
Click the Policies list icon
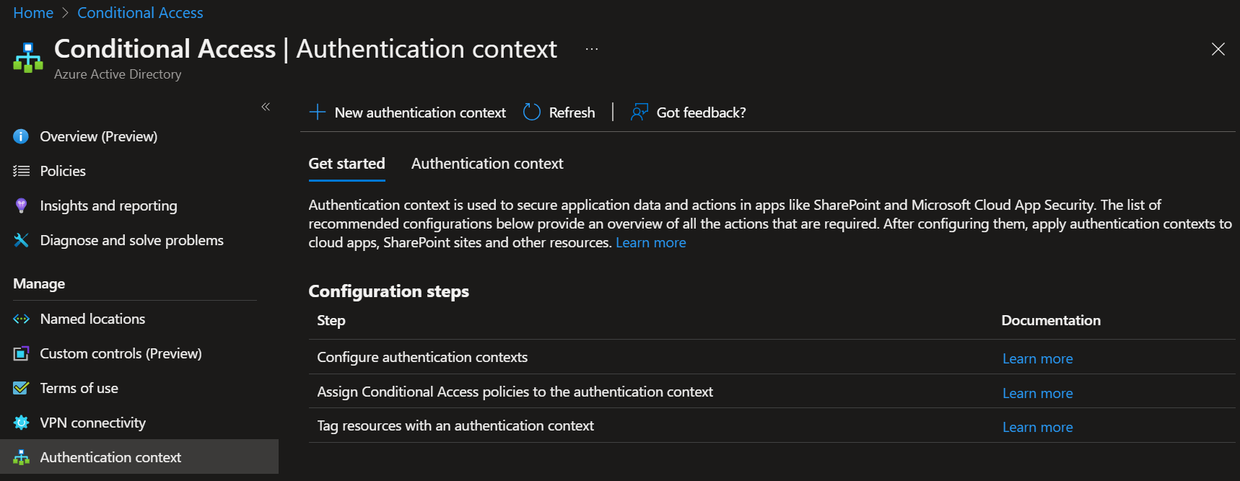click(21, 171)
